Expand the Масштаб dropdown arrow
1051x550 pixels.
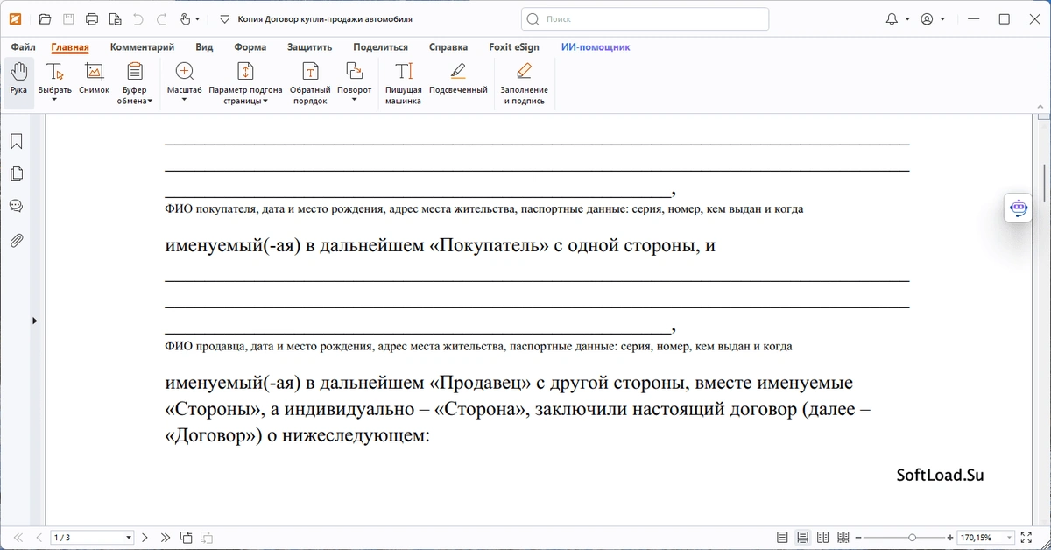point(184,100)
